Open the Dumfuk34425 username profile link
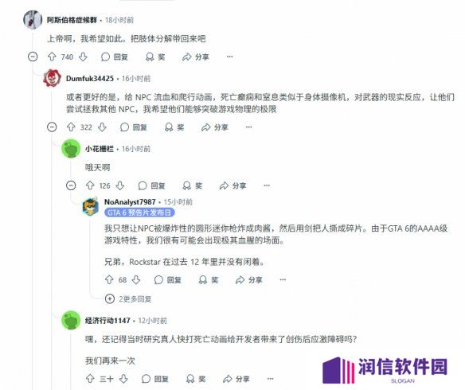The width and height of the screenshot is (465, 390). 90,79
